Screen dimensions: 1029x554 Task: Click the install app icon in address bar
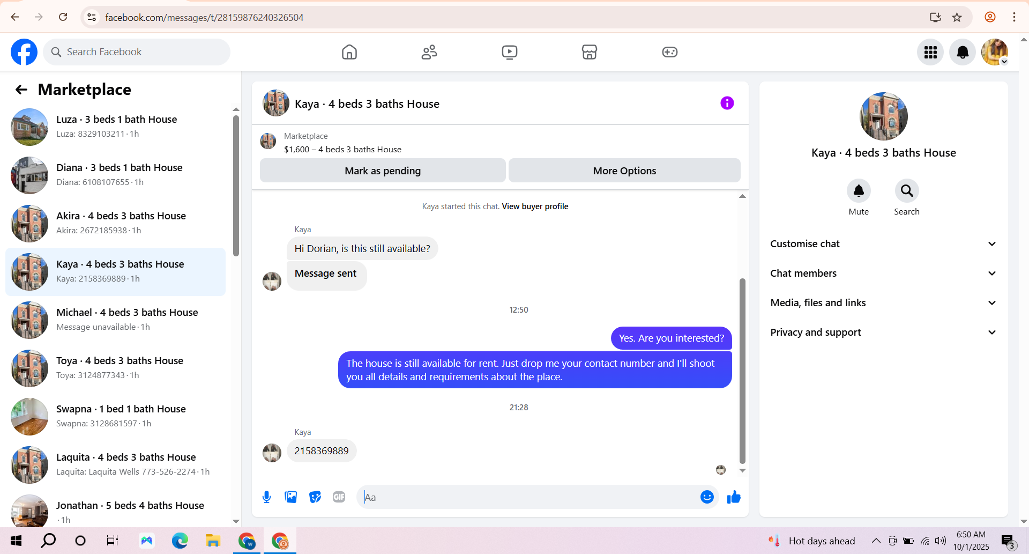click(935, 17)
